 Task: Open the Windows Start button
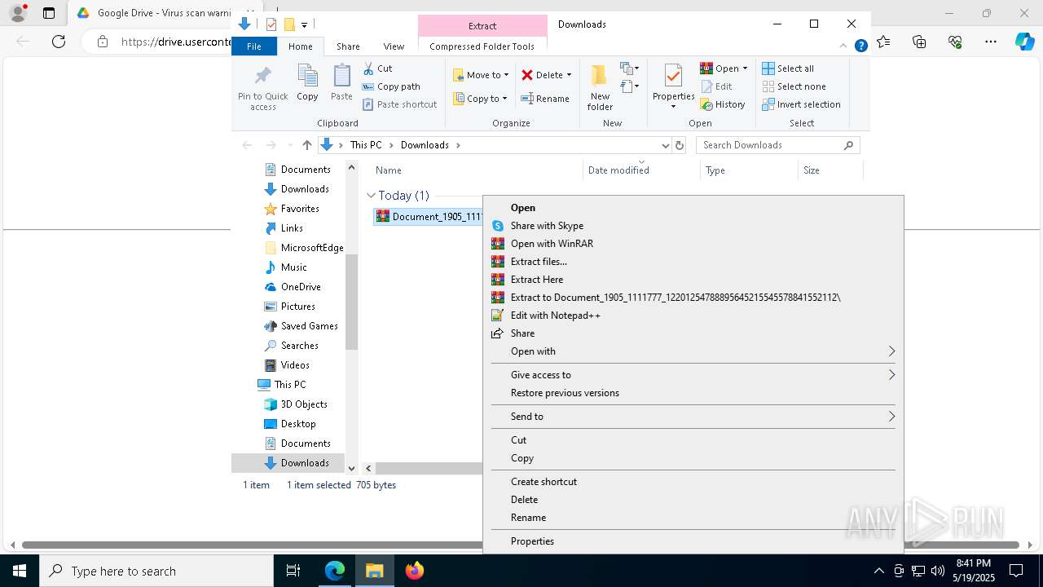pos(19,571)
